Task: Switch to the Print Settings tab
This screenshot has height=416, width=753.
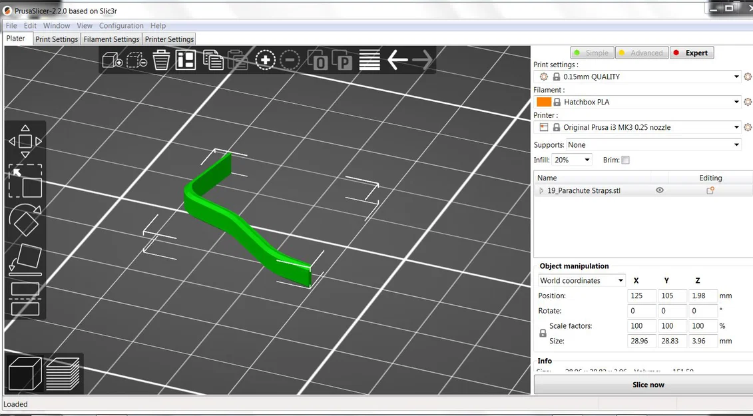Action: pos(57,39)
